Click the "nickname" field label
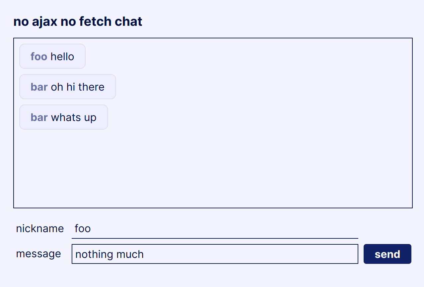The height and width of the screenshot is (287, 424). (40, 228)
